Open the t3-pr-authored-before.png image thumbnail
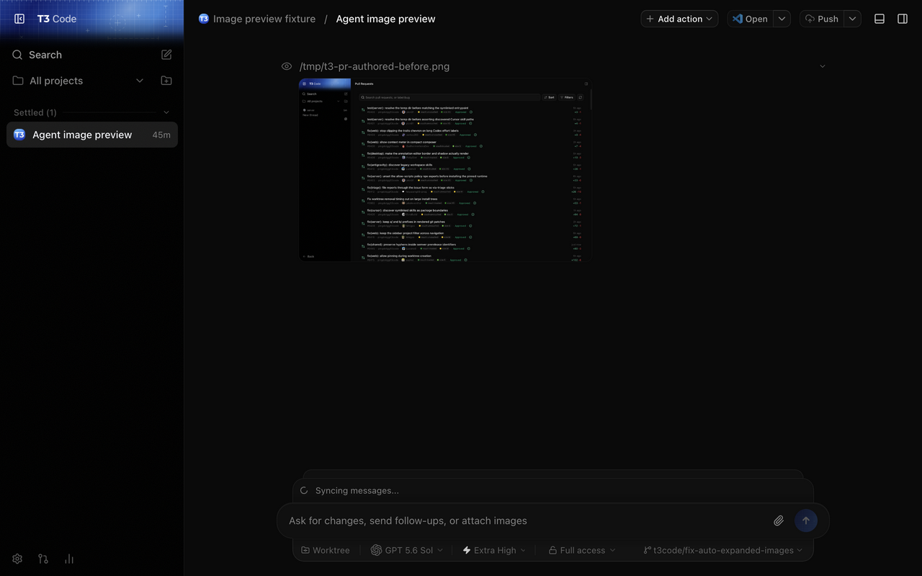 444,170
